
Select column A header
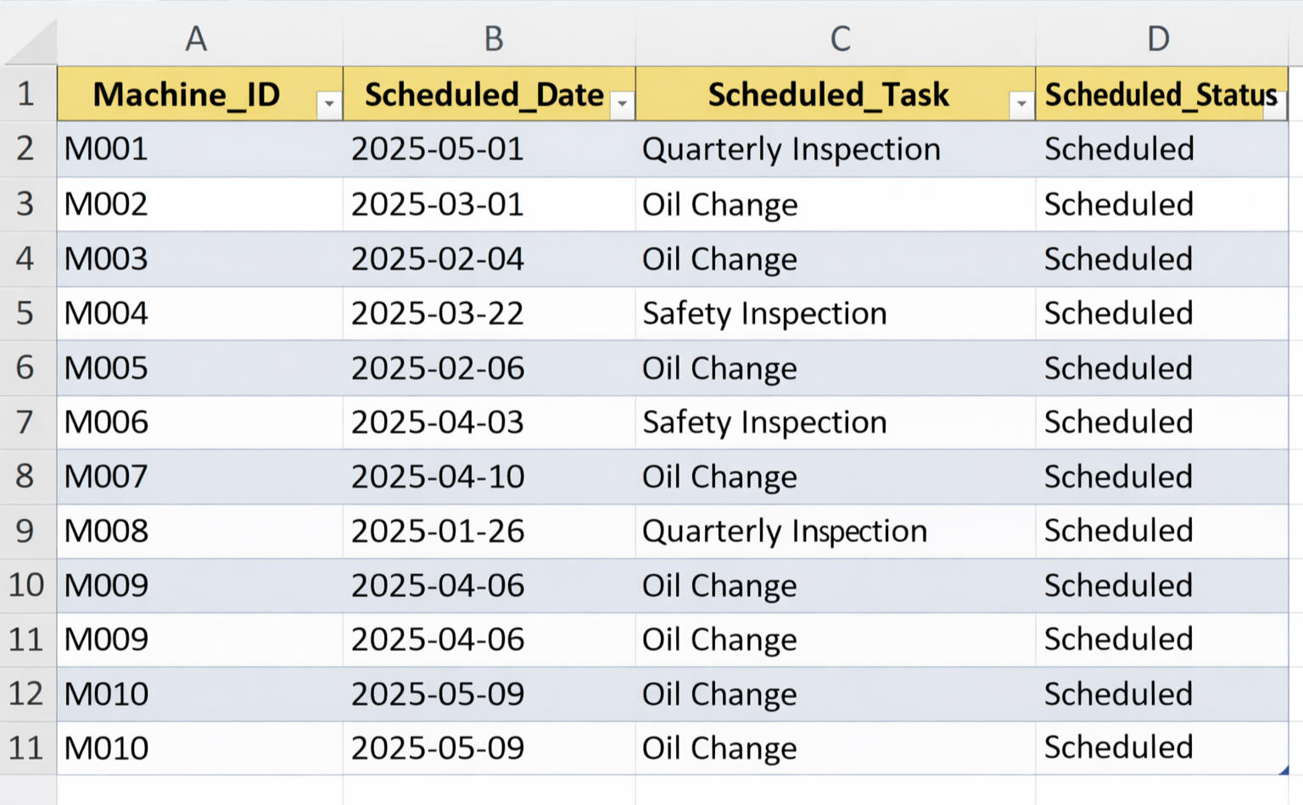point(197,37)
